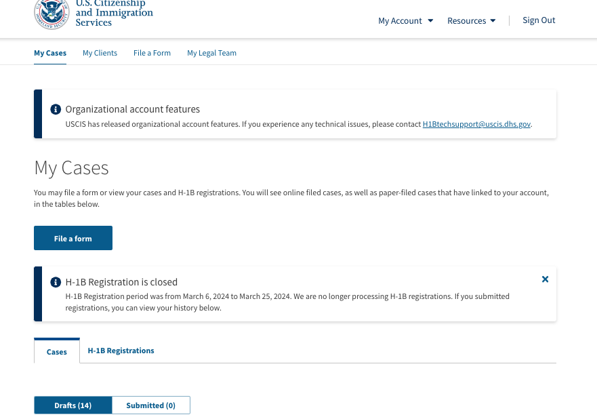Click the arrow next to My Account
Viewport: 597px width, 419px height.
coord(430,20)
